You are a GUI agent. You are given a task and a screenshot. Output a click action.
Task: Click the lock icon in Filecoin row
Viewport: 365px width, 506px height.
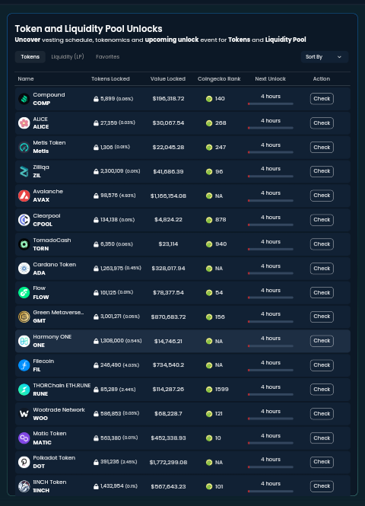[x=96, y=365]
